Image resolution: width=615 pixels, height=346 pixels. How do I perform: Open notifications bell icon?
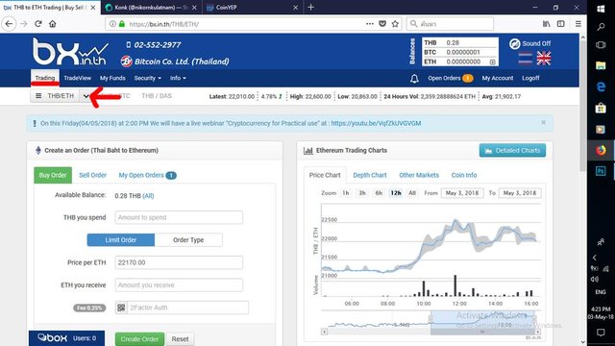[414, 79]
